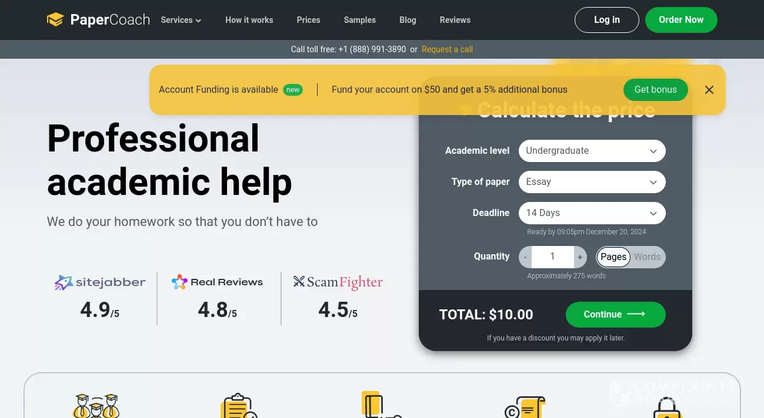Viewport: 764px width, 418px height.
Task: Select the Pages quantity option
Action: click(x=613, y=257)
